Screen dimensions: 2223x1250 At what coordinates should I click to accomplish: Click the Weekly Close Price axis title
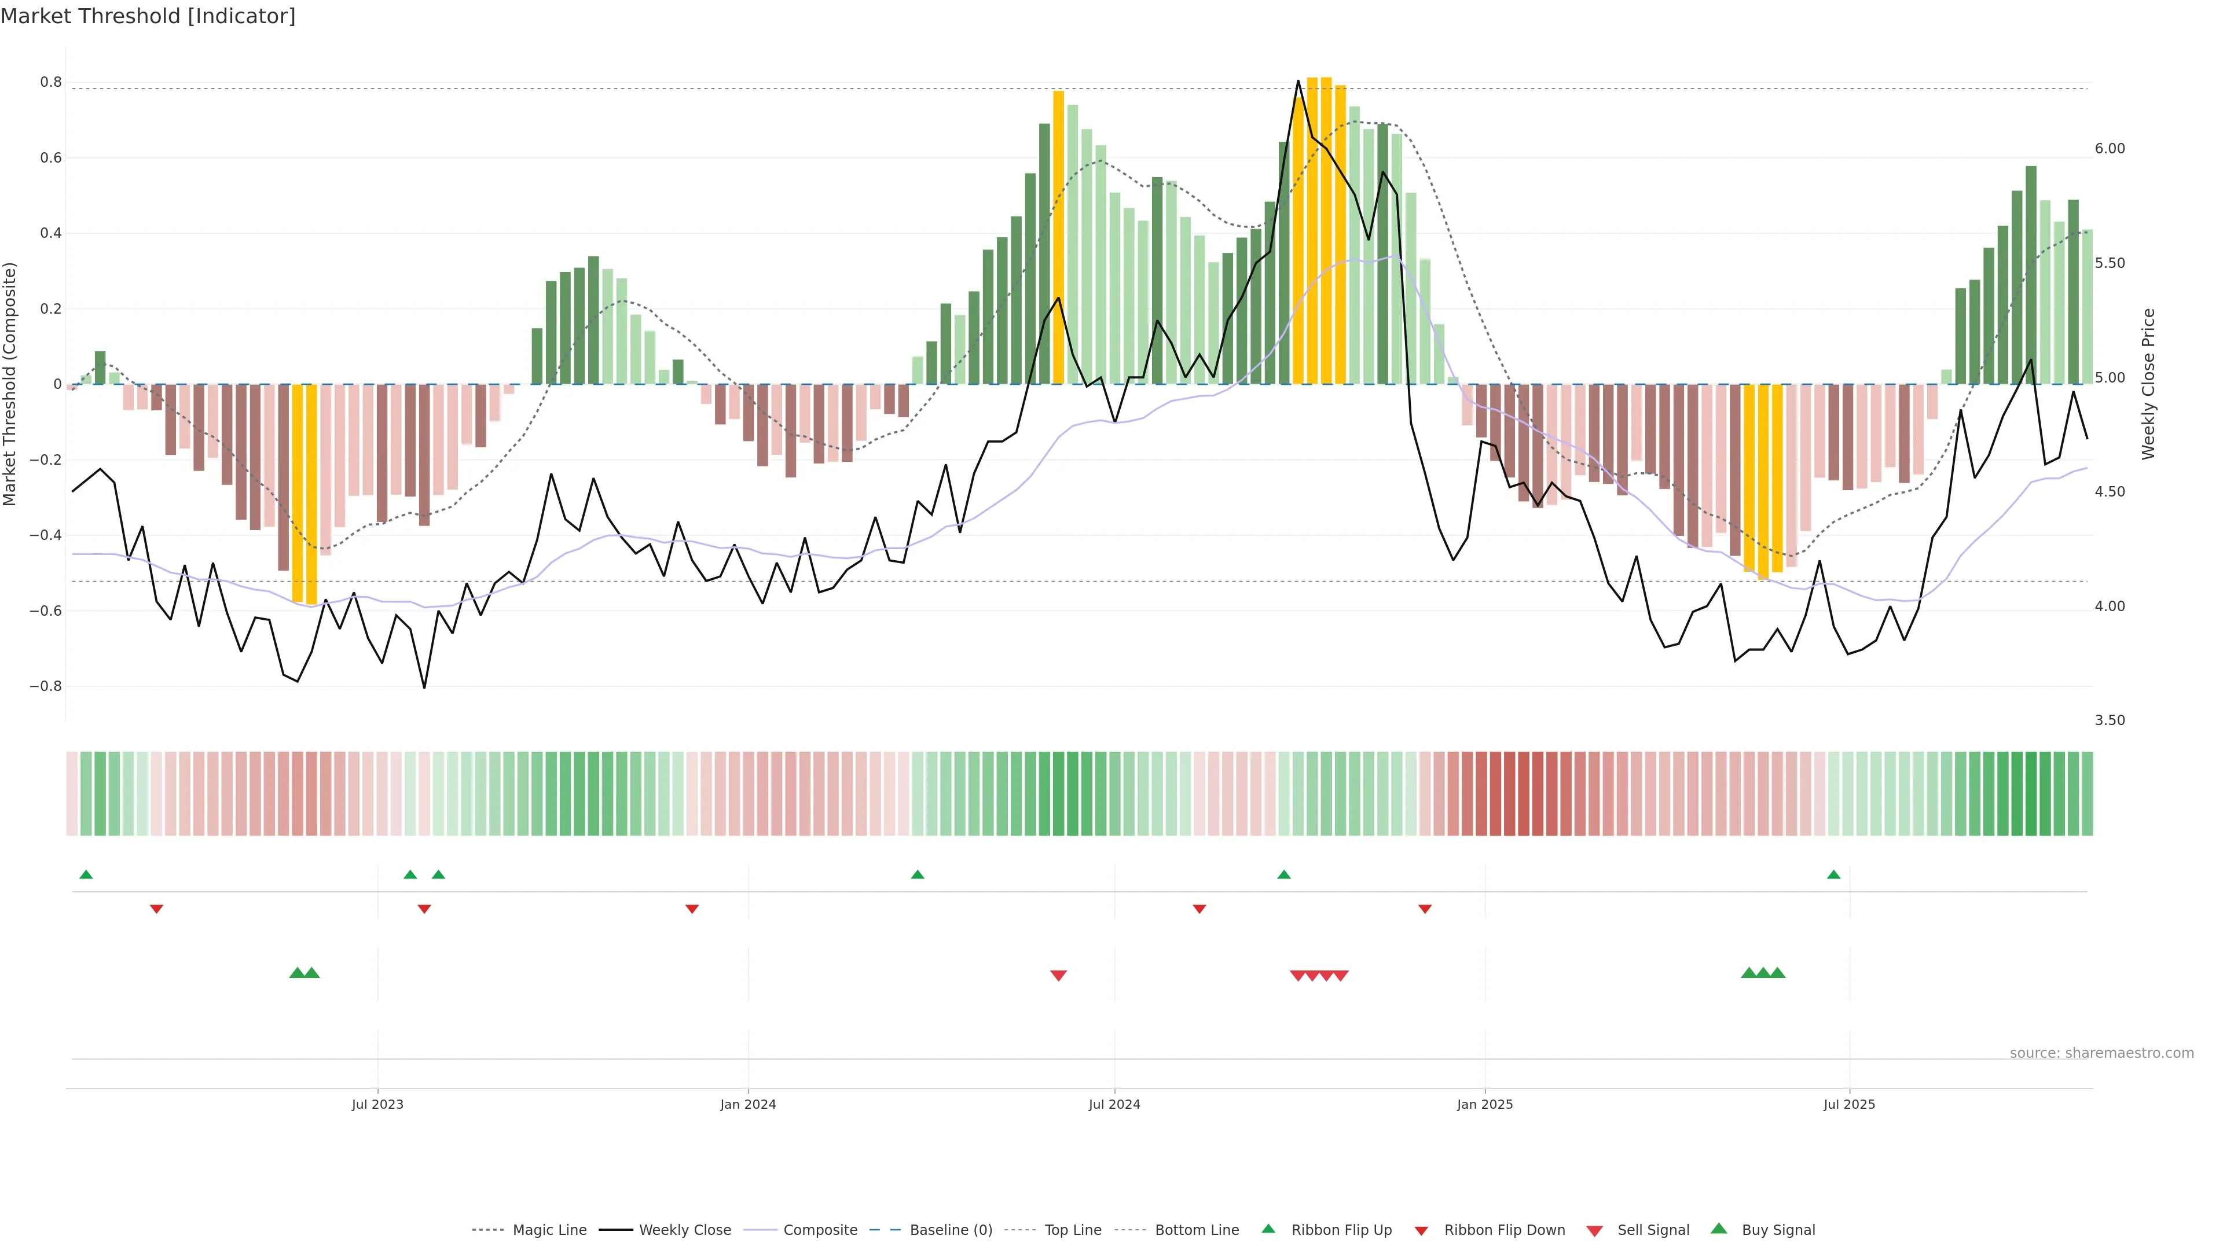click(2148, 384)
